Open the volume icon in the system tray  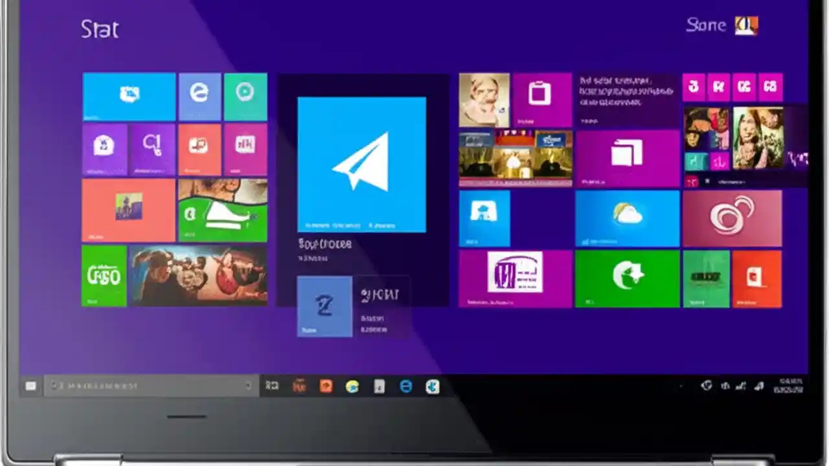coord(759,386)
